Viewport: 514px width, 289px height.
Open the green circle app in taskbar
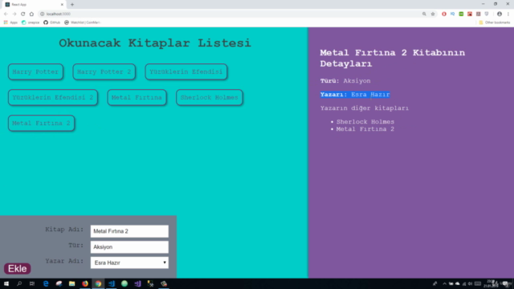124,283
